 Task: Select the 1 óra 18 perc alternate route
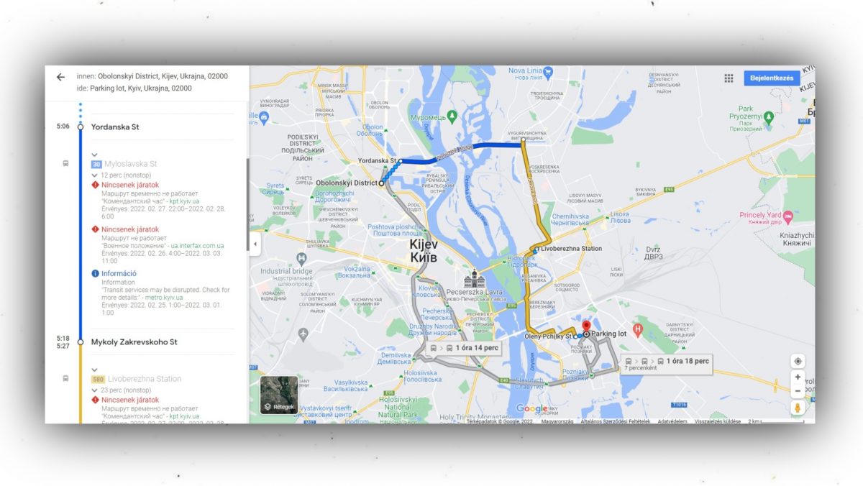click(x=667, y=362)
